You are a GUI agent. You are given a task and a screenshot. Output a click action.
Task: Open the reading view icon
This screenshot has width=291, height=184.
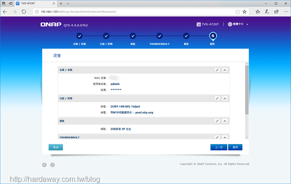[237, 12]
